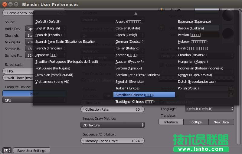
Task: Open the CPU compute device dropdown
Action: tap(34, 100)
